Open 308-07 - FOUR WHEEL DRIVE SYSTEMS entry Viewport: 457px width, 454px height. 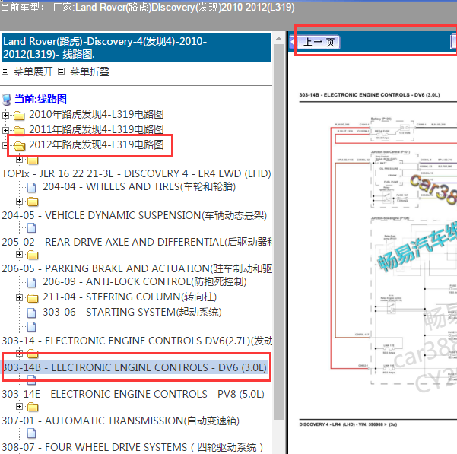pos(132,447)
